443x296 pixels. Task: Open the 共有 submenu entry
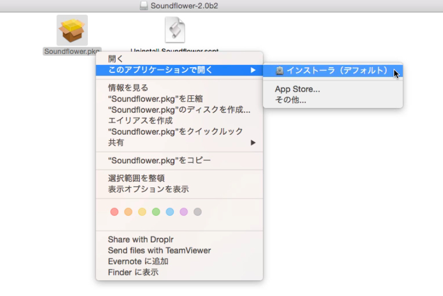179,143
